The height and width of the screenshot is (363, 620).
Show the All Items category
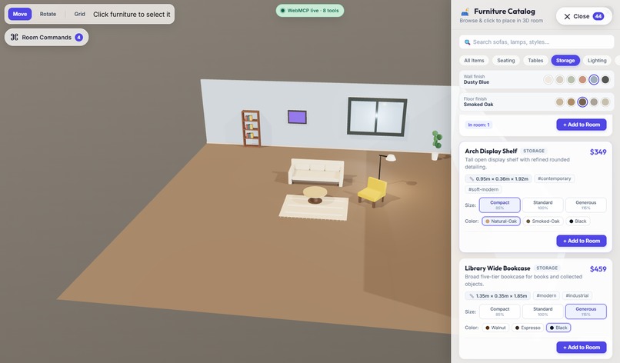[474, 61]
